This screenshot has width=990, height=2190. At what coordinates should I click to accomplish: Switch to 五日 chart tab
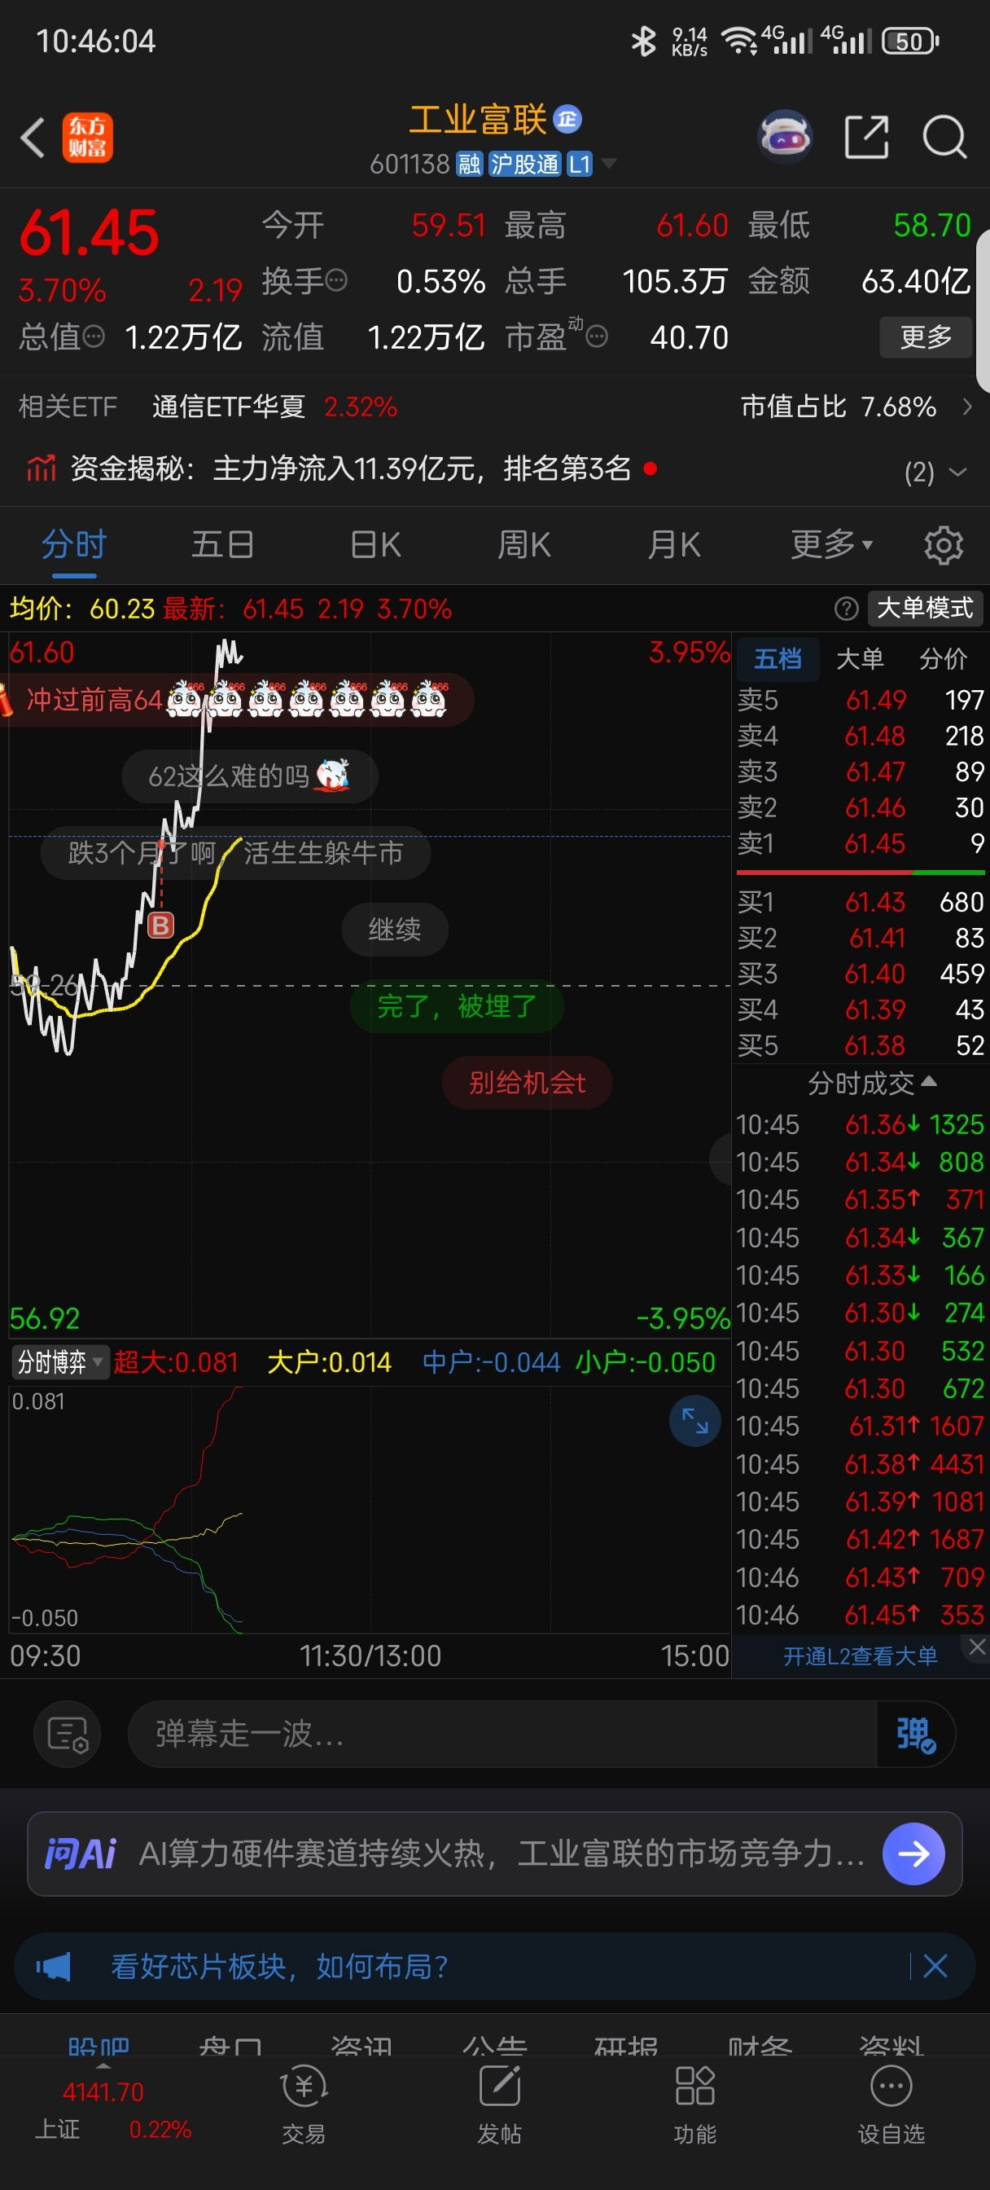(x=222, y=544)
